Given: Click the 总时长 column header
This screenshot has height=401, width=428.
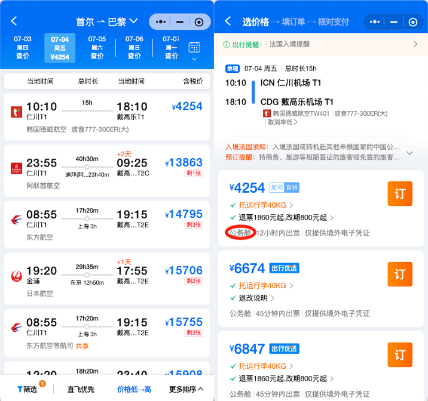Looking at the screenshot, I should pos(88,81).
